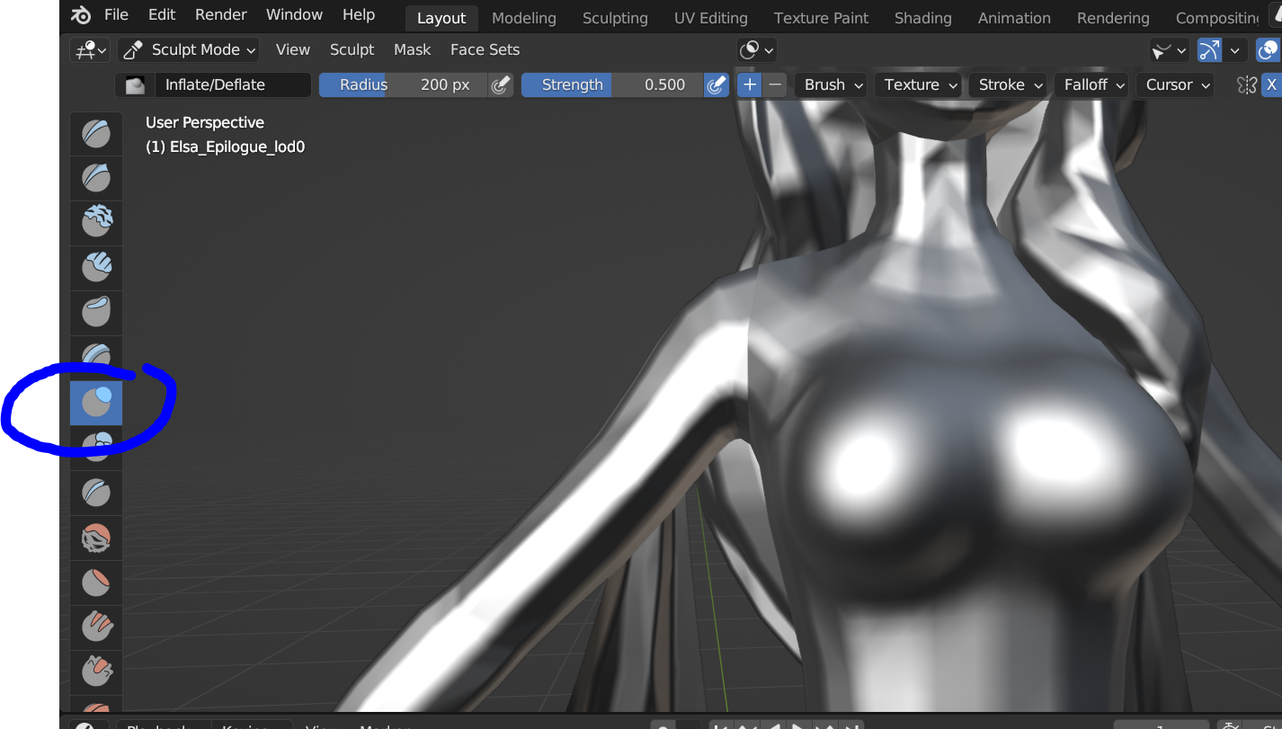Screen dimensions: 1282x729
Task: Select the Layer brush tool
Action: 96,356
